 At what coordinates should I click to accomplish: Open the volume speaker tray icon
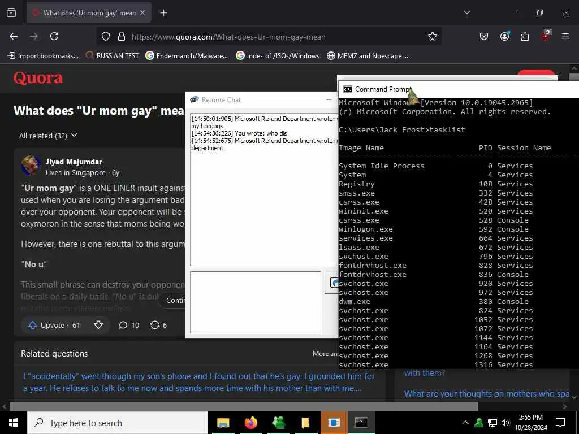click(505, 423)
